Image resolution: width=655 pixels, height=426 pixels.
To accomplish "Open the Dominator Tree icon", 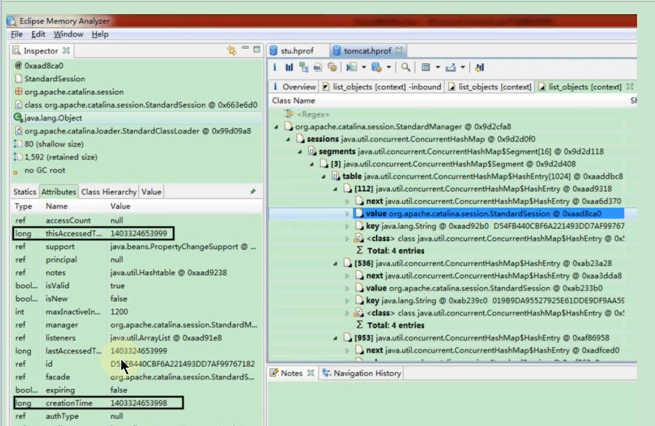I will coord(303,67).
